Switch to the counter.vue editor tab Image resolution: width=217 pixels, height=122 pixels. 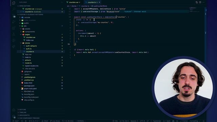pos(74,2)
